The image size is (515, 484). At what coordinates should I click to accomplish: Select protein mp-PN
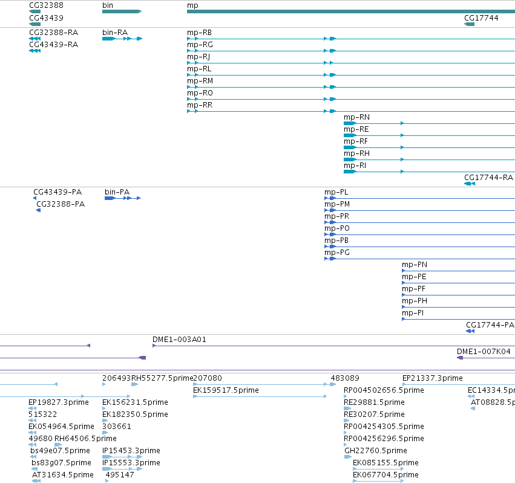(415, 265)
